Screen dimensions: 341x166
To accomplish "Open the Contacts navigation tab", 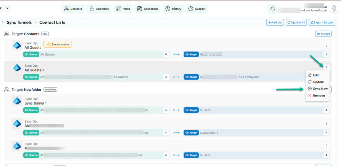I will tap(73, 9).
